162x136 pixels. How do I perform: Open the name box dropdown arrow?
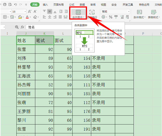tap(4, 27)
